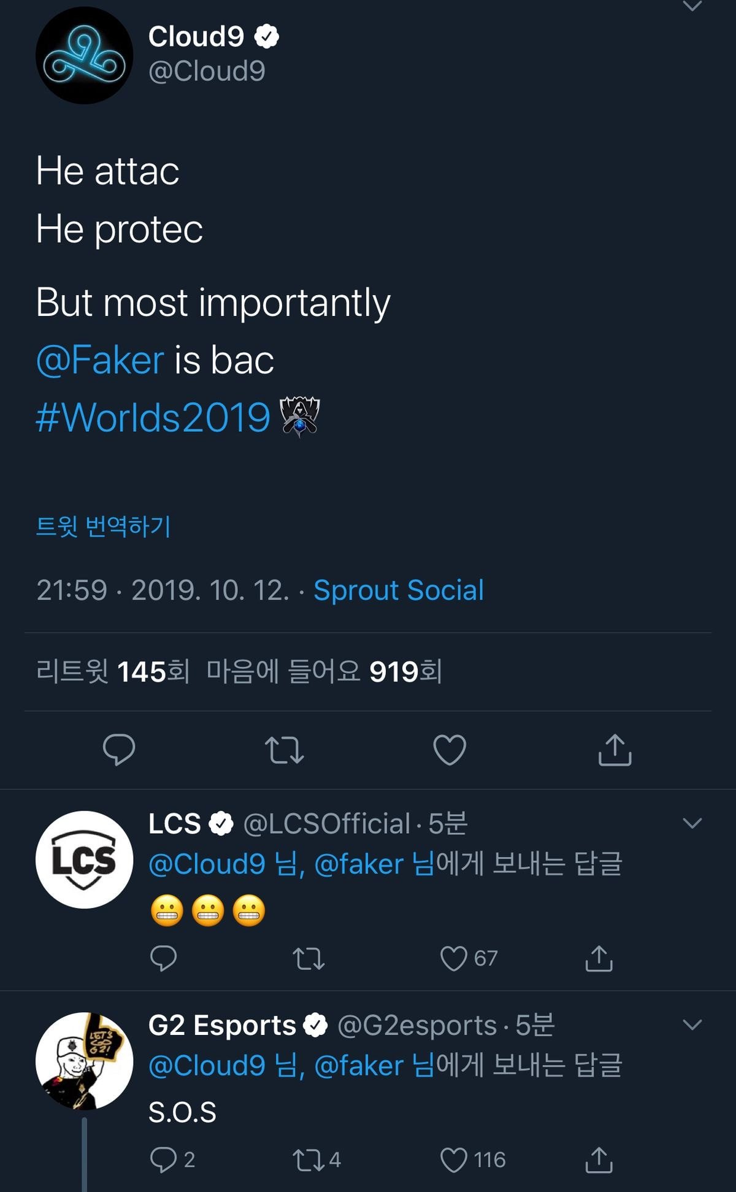Image resolution: width=736 pixels, height=1192 pixels.
Task: Open the #Worlds2019 hashtag link
Action: coord(153,418)
